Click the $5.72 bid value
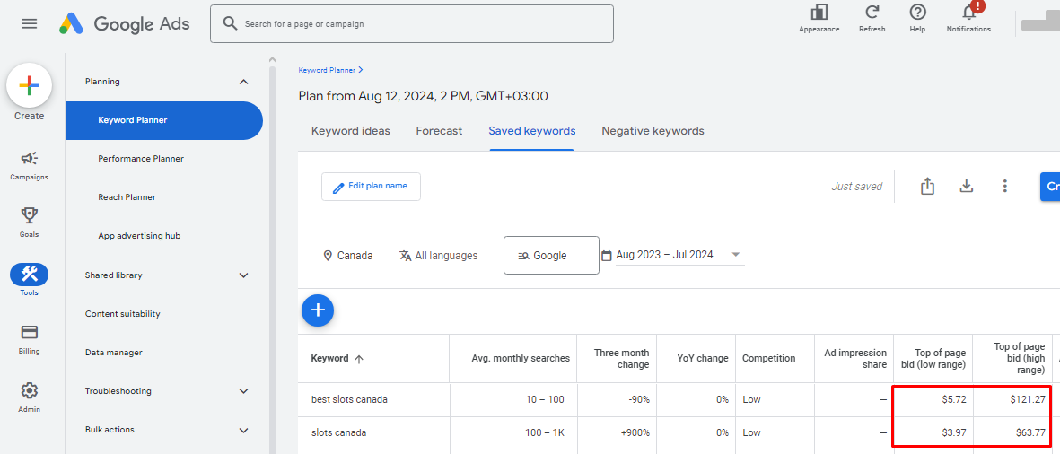Screen dimensions: 1060x454 coord(954,400)
